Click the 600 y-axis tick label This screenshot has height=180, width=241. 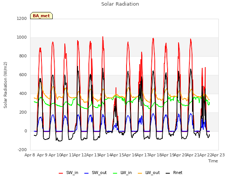pos(23,75)
